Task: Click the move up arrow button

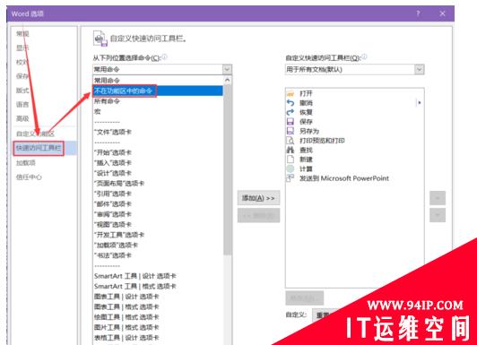Action: pos(438,198)
